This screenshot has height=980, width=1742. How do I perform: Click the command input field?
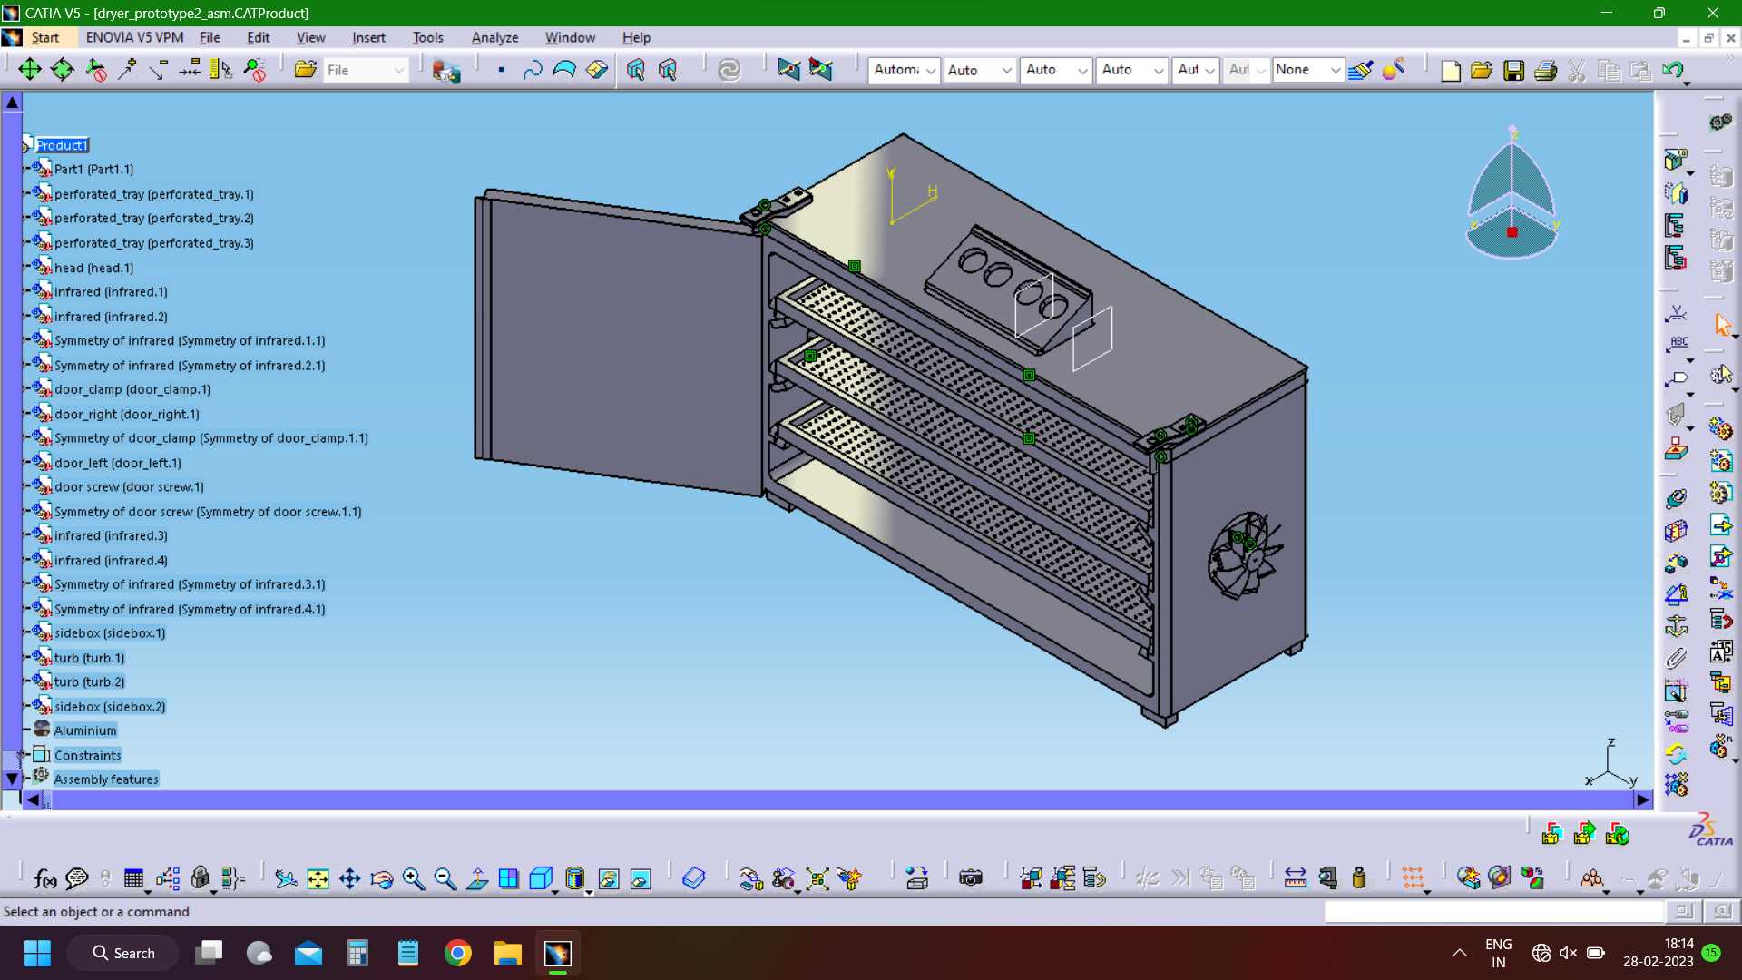tap(1494, 911)
